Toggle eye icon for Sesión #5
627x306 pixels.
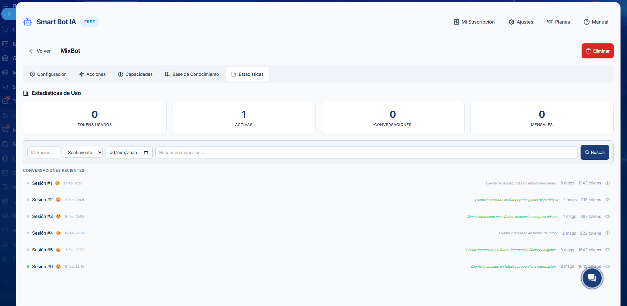608,250
